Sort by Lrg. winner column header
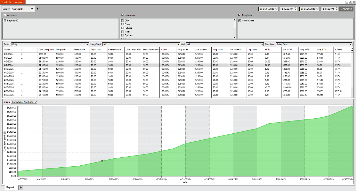356x191 pixels. [x=238, y=50]
